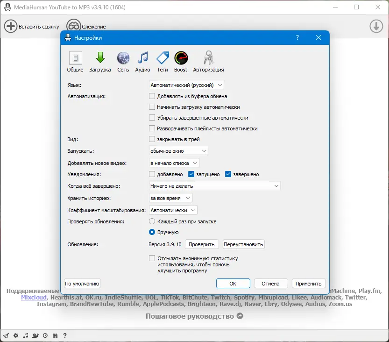Open Добавлять новое видео dropdown

pyautogui.click(x=174, y=163)
